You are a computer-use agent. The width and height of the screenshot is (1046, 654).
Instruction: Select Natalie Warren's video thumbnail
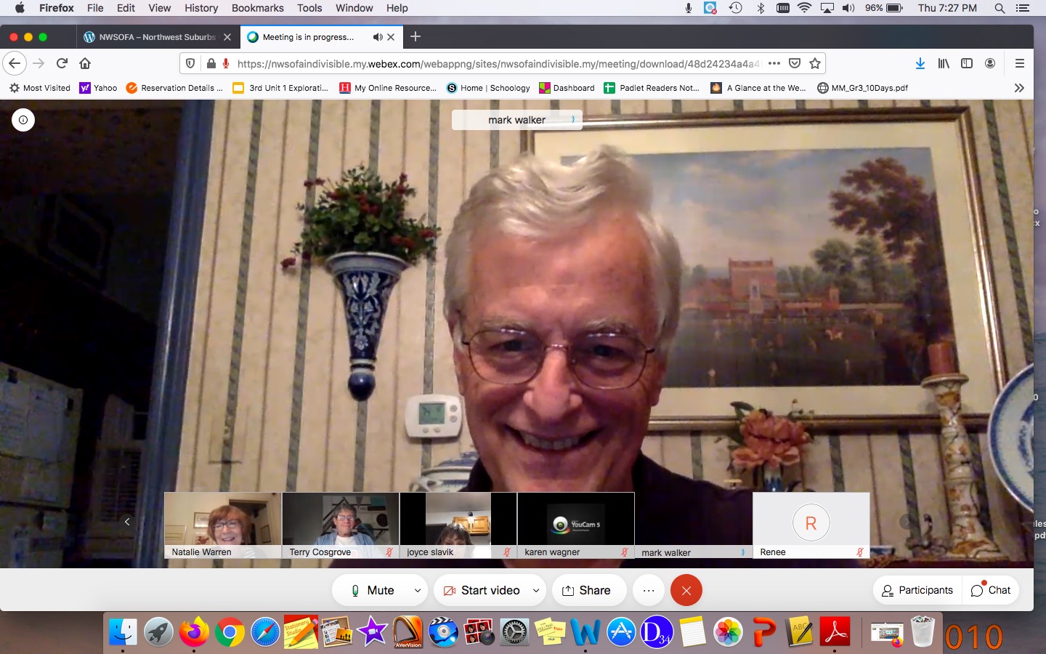click(x=223, y=525)
